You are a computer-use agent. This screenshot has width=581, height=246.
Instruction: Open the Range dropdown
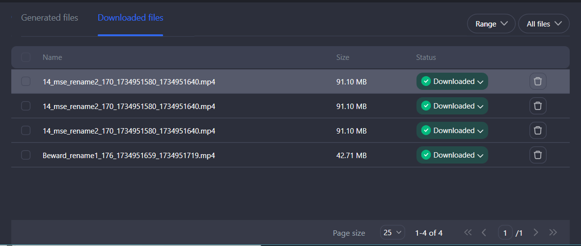tap(491, 24)
